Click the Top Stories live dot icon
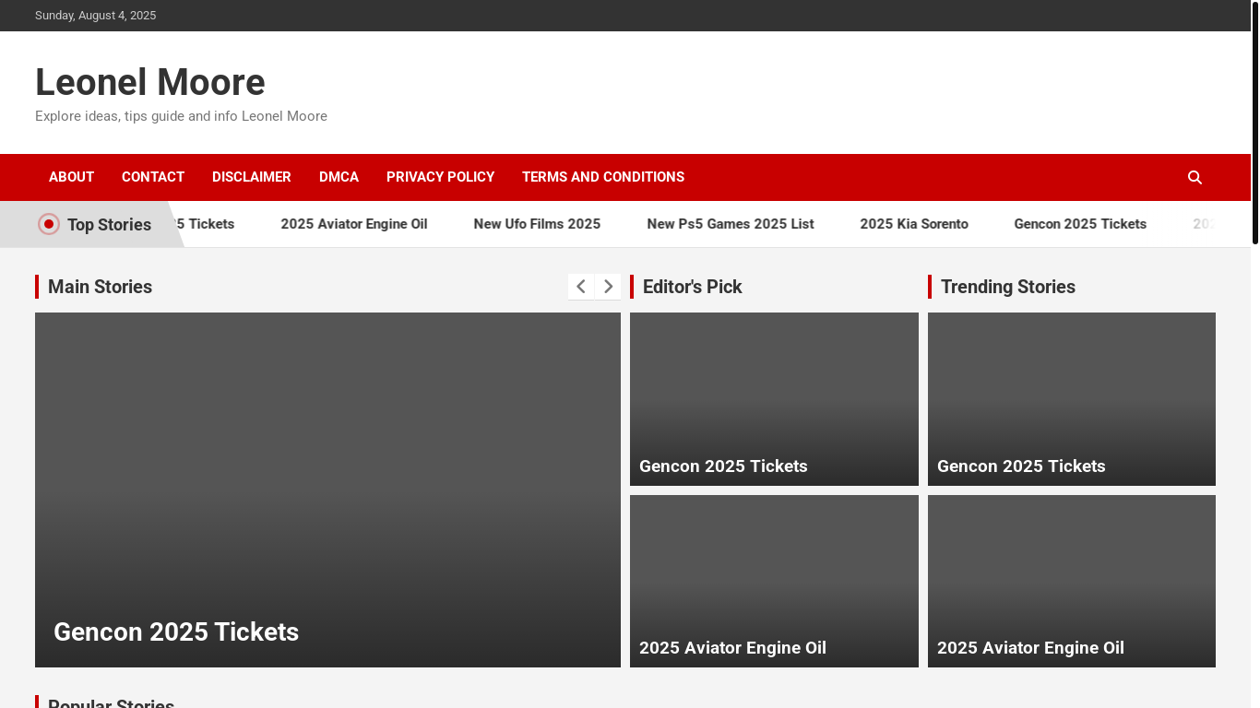This screenshot has width=1260, height=708. 49,224
